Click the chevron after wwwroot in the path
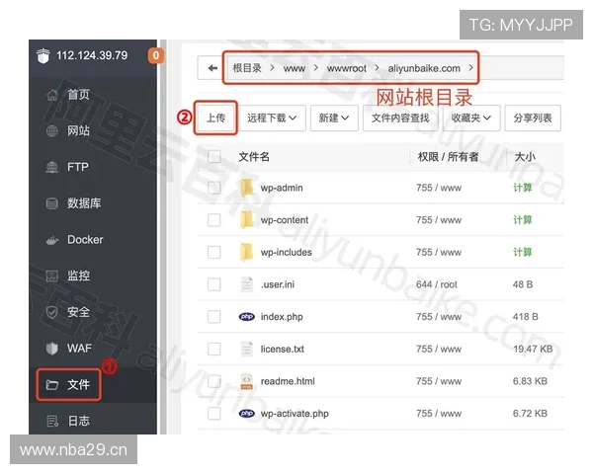The image size is (593, 474). point(378,68)
